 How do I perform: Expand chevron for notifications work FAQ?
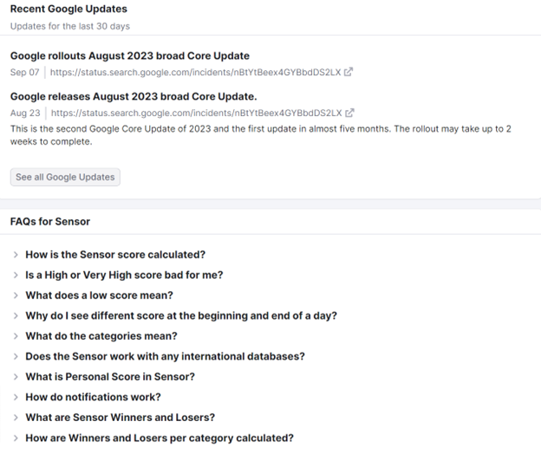pyautogui.click(x=16, y=397)
